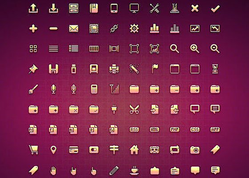Select the PHP badge
The height and width of the screenshot is (178, 249).
point(174,129)
